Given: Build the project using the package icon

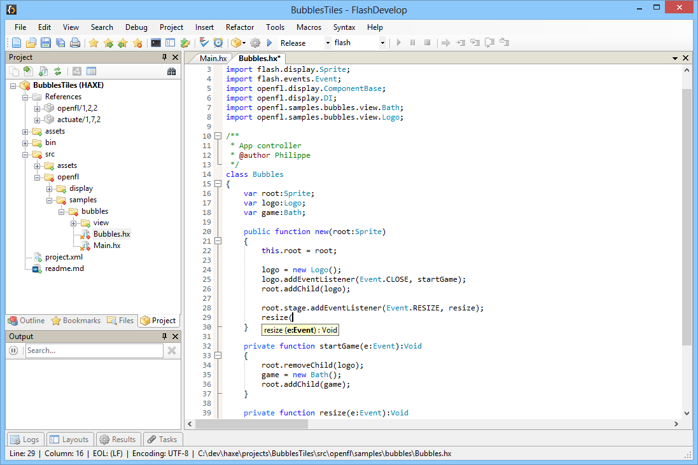Looking at the screenshot, I should coord(234,43).
